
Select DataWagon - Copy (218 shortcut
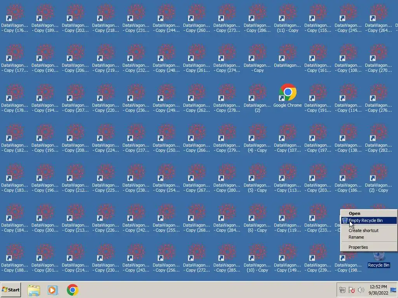pos(106,18)
